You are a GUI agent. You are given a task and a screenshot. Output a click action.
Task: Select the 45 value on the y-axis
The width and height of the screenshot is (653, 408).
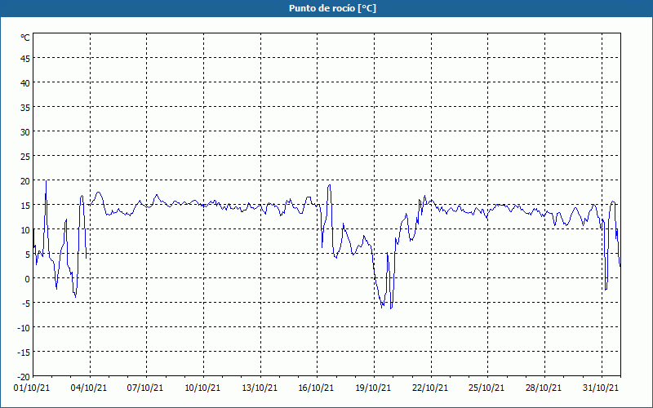[x=25, y=58]
